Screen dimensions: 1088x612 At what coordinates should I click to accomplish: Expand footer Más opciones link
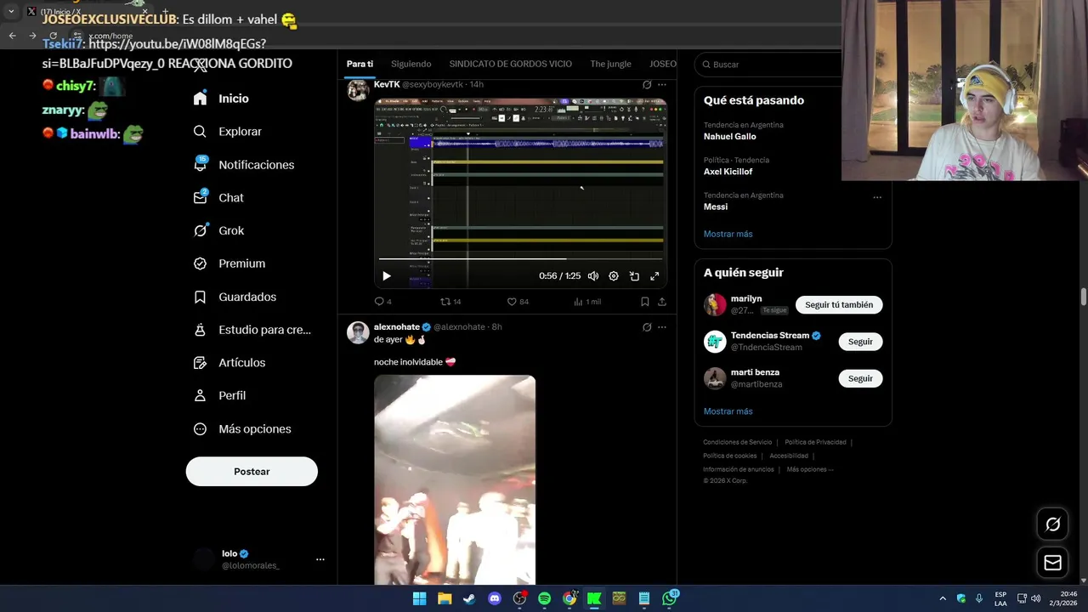click(809, 469)
